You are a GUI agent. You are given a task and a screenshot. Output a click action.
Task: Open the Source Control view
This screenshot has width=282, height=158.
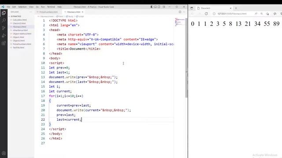click(x=4, y=28)
